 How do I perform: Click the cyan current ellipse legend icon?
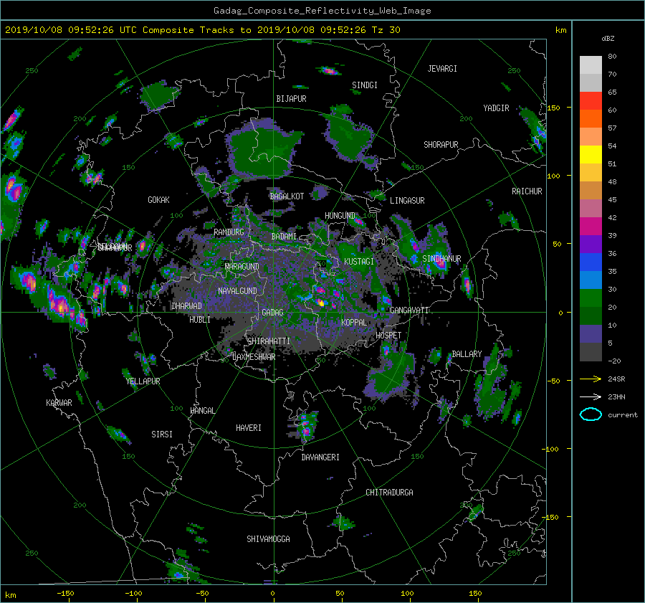click(591, 414)
